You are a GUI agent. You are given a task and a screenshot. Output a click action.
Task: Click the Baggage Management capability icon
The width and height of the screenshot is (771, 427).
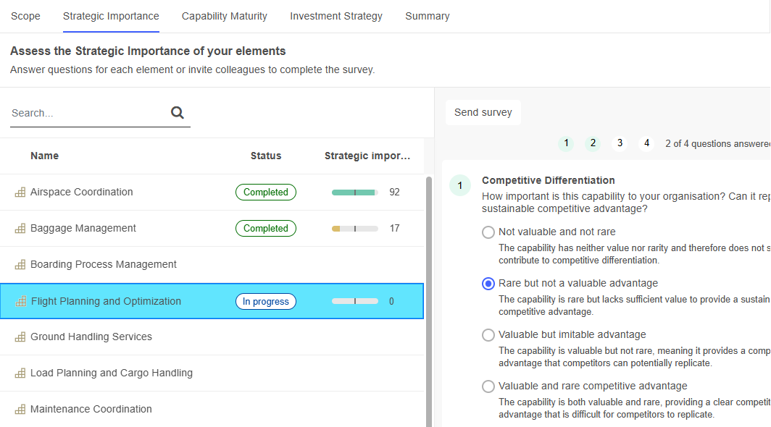(20, 229)
